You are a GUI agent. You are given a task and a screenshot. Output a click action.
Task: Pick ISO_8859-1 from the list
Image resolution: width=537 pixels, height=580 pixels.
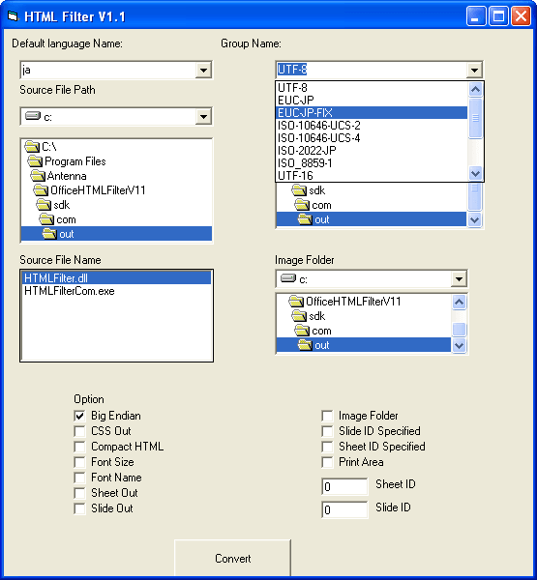[372, 163]
